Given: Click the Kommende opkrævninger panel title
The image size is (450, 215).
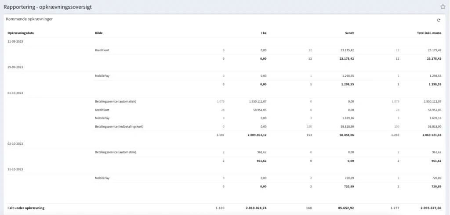Looking at the screenshot, I should click(x=29, y=19).
